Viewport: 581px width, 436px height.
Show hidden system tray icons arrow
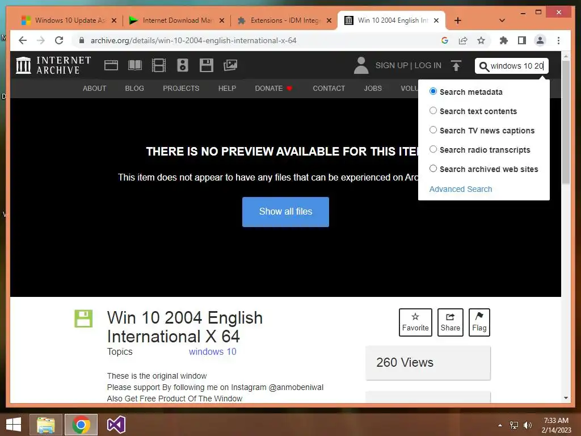[500, 425]
